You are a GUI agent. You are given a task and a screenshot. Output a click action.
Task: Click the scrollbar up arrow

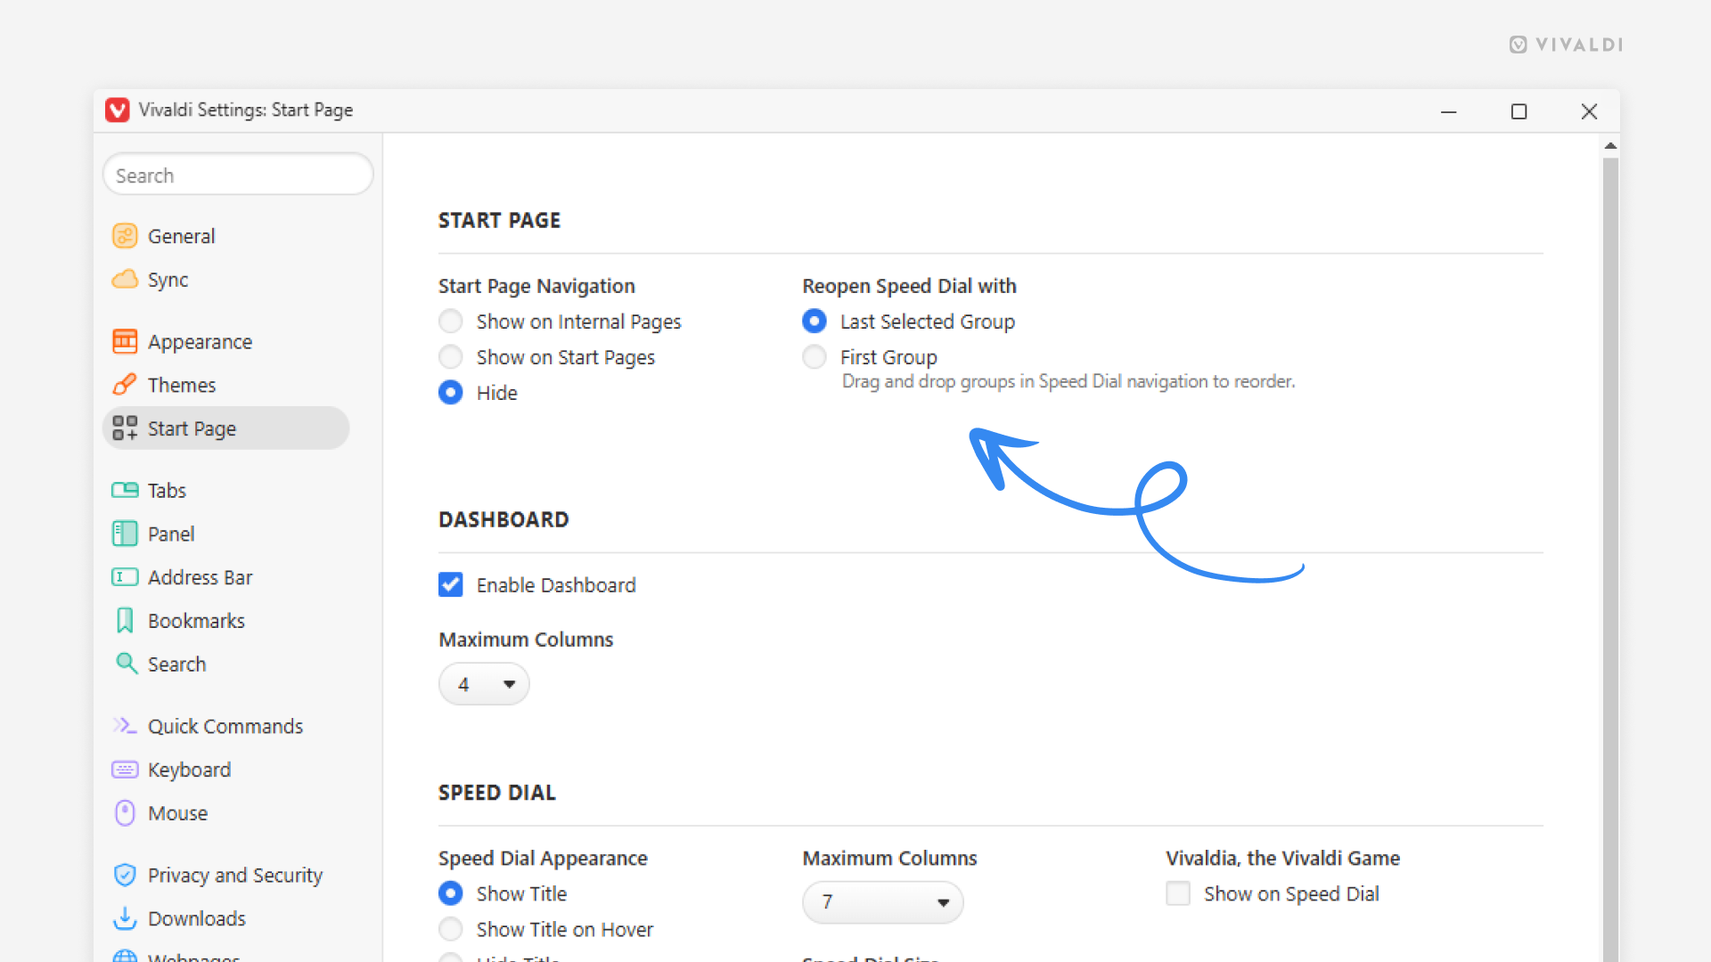[1610, 145]
